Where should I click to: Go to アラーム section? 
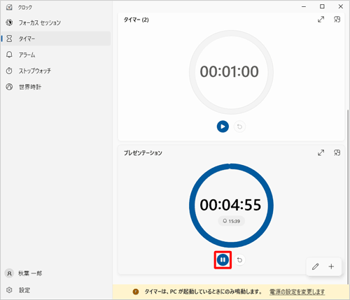click(x=56, y=55)
